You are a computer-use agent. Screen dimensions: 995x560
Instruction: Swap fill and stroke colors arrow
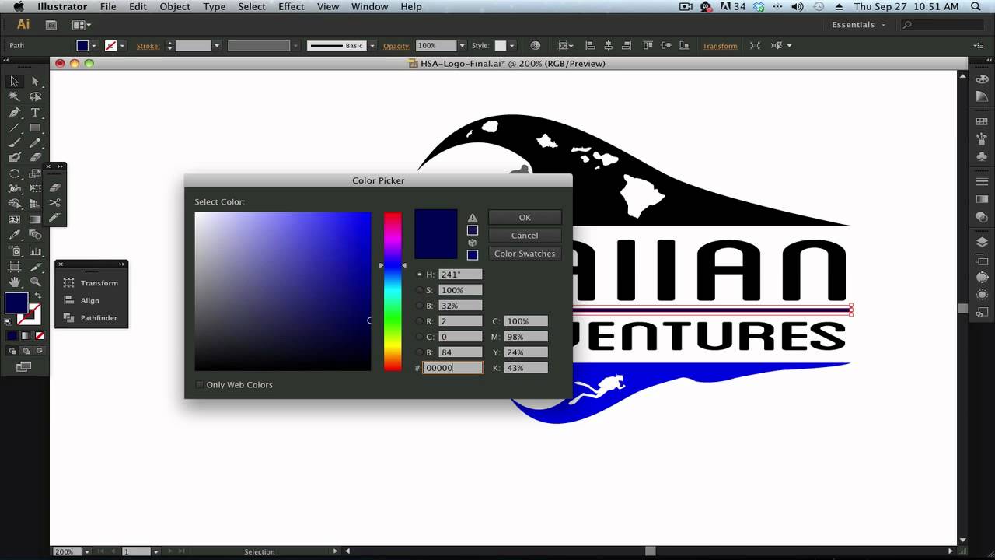point(37,296)
